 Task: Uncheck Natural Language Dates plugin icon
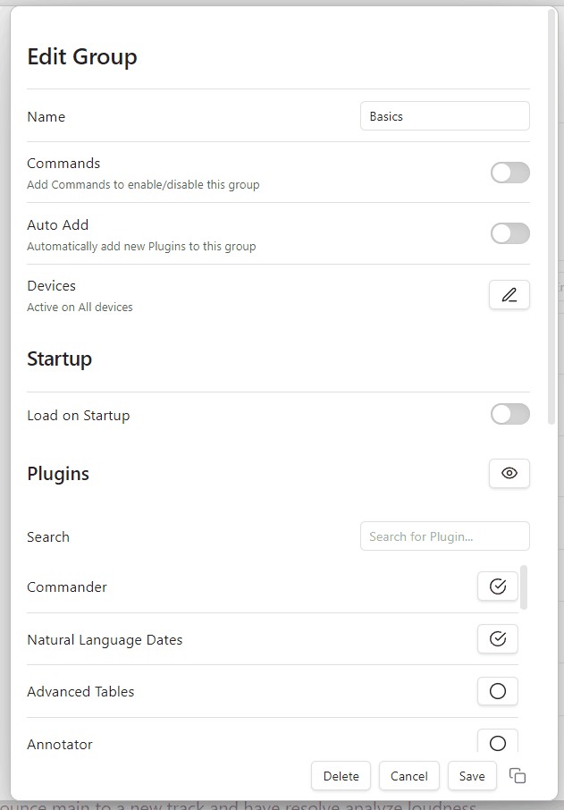tap(498, 639)
